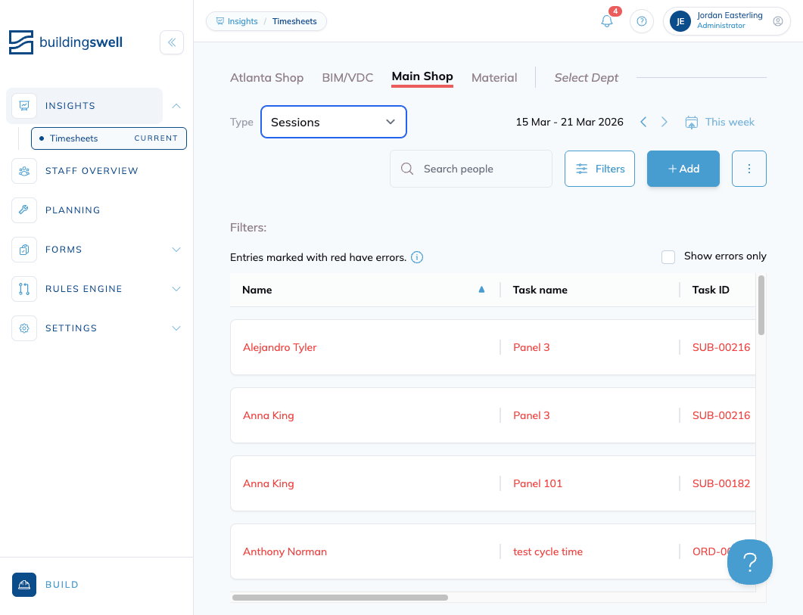
Task: Collapse the sidebar with double-chevron button
Action: click(172, 42)
